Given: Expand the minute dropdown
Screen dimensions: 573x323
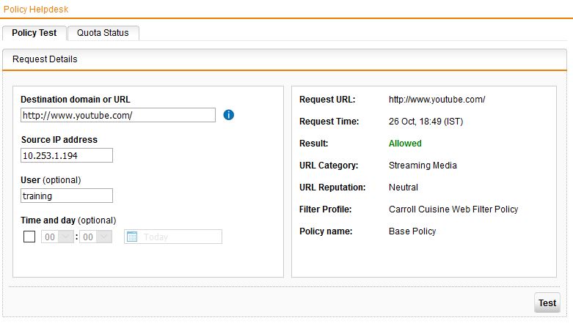Looking at the screenshot, I should [x=96, y=237].
